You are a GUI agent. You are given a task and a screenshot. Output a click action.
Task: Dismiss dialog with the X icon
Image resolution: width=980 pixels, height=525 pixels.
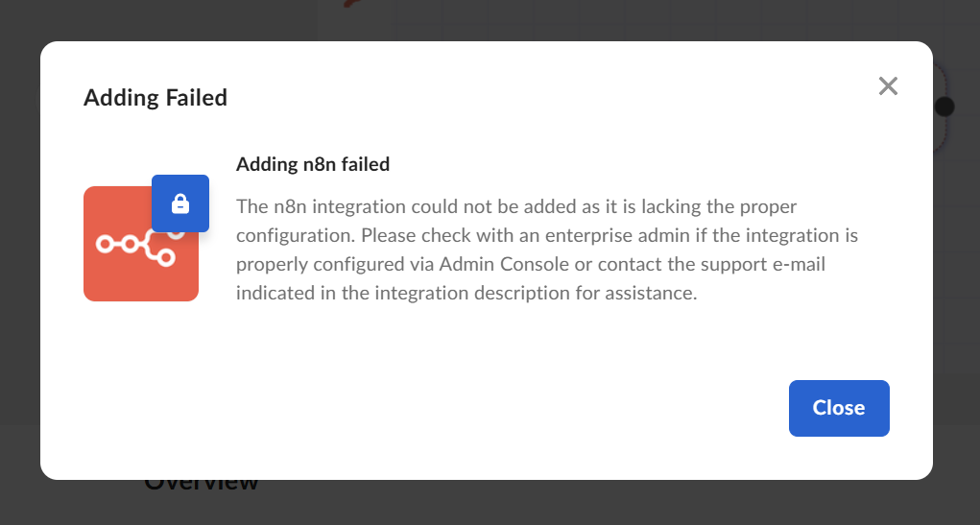click(888, 86)
